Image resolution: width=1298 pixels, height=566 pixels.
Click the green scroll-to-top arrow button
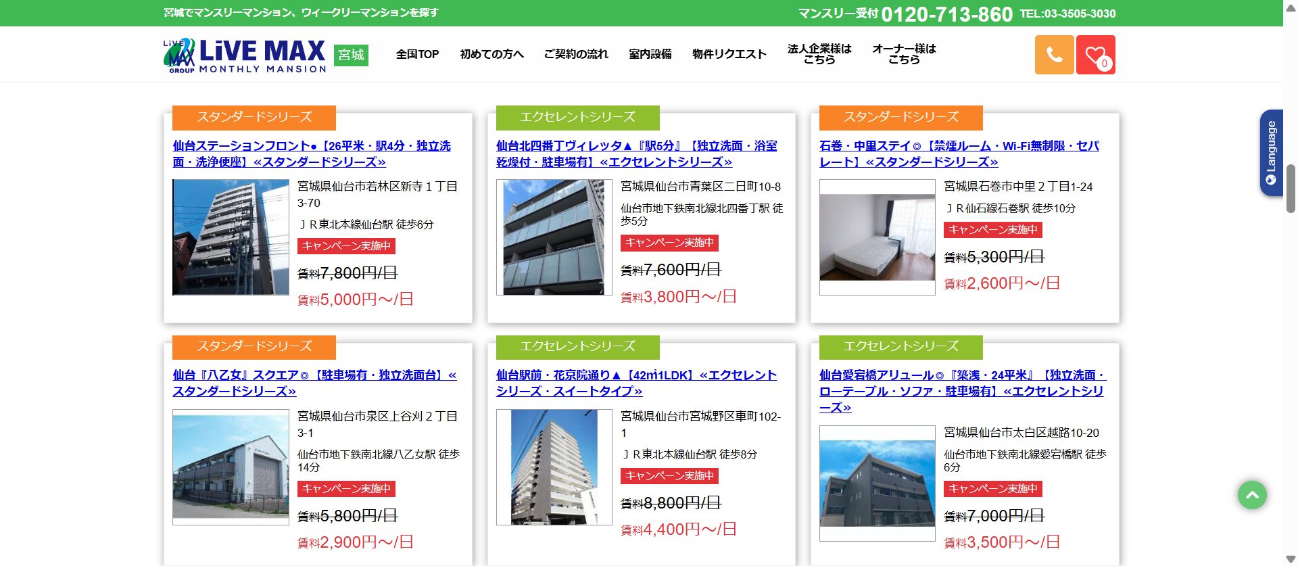[x=1252, y=495]
